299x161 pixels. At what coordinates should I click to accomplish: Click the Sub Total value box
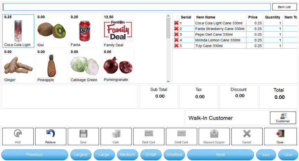(x=159, y=97)
